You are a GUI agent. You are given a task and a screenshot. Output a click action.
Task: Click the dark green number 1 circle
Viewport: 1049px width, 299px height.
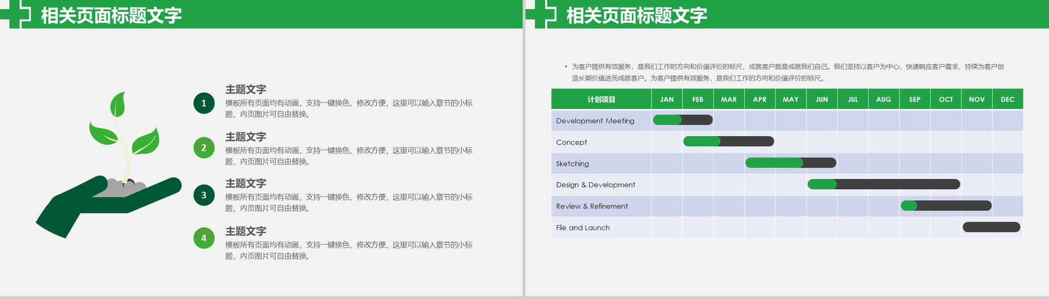[x=204, y=103]
